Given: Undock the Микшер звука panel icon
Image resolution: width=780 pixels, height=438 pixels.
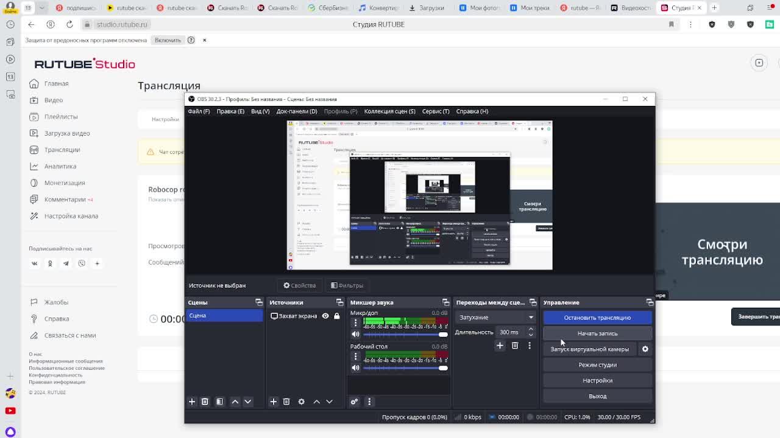Looking at the screenshot, I should point(446,302).
